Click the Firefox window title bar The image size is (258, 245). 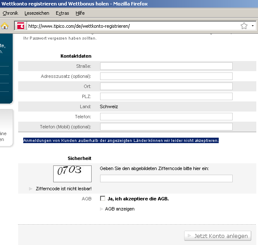click(x=129, y=4)
